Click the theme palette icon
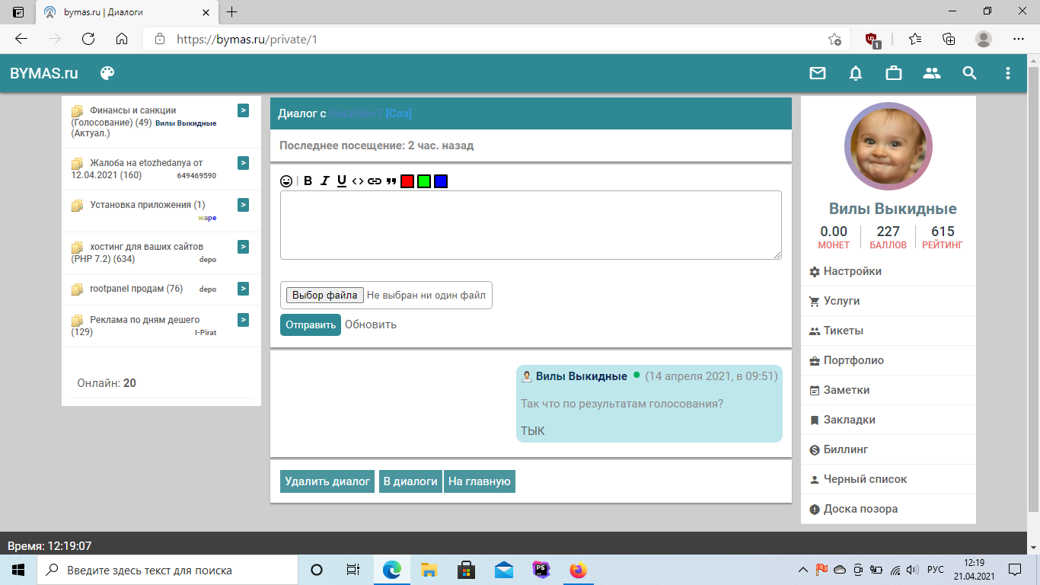The height and width of the screenshot is (585, 1040). [x=107, y=73]
